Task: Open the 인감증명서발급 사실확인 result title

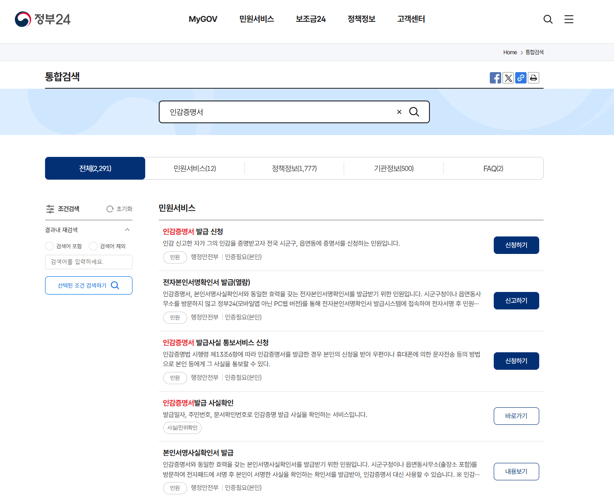Action: [198, 403]
